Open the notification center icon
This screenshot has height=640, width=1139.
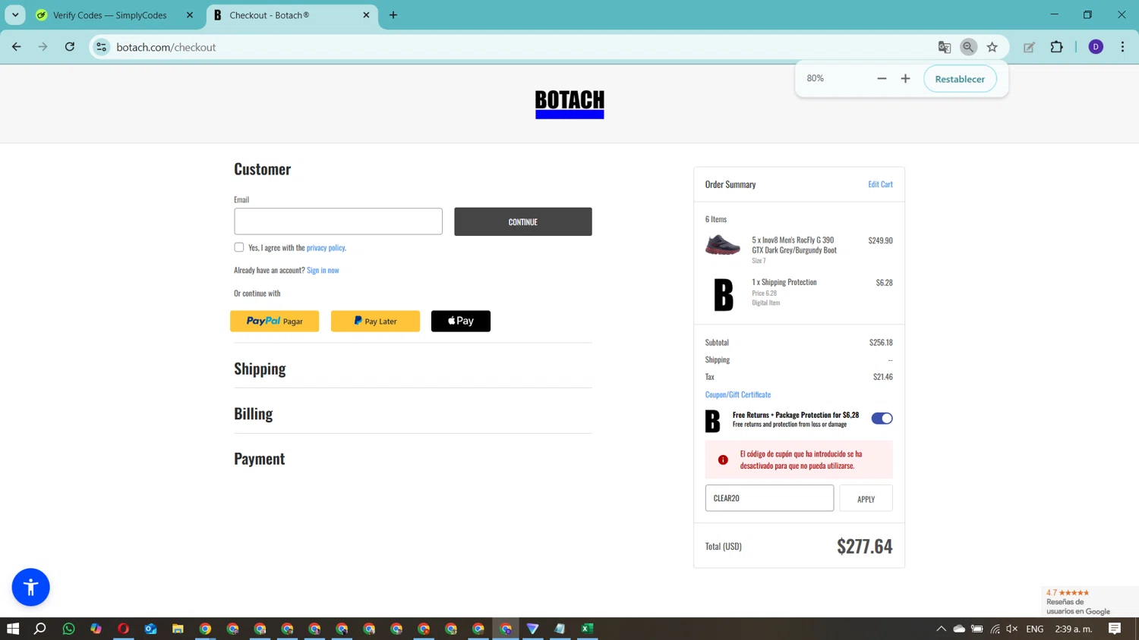(x=1115, y=629)
